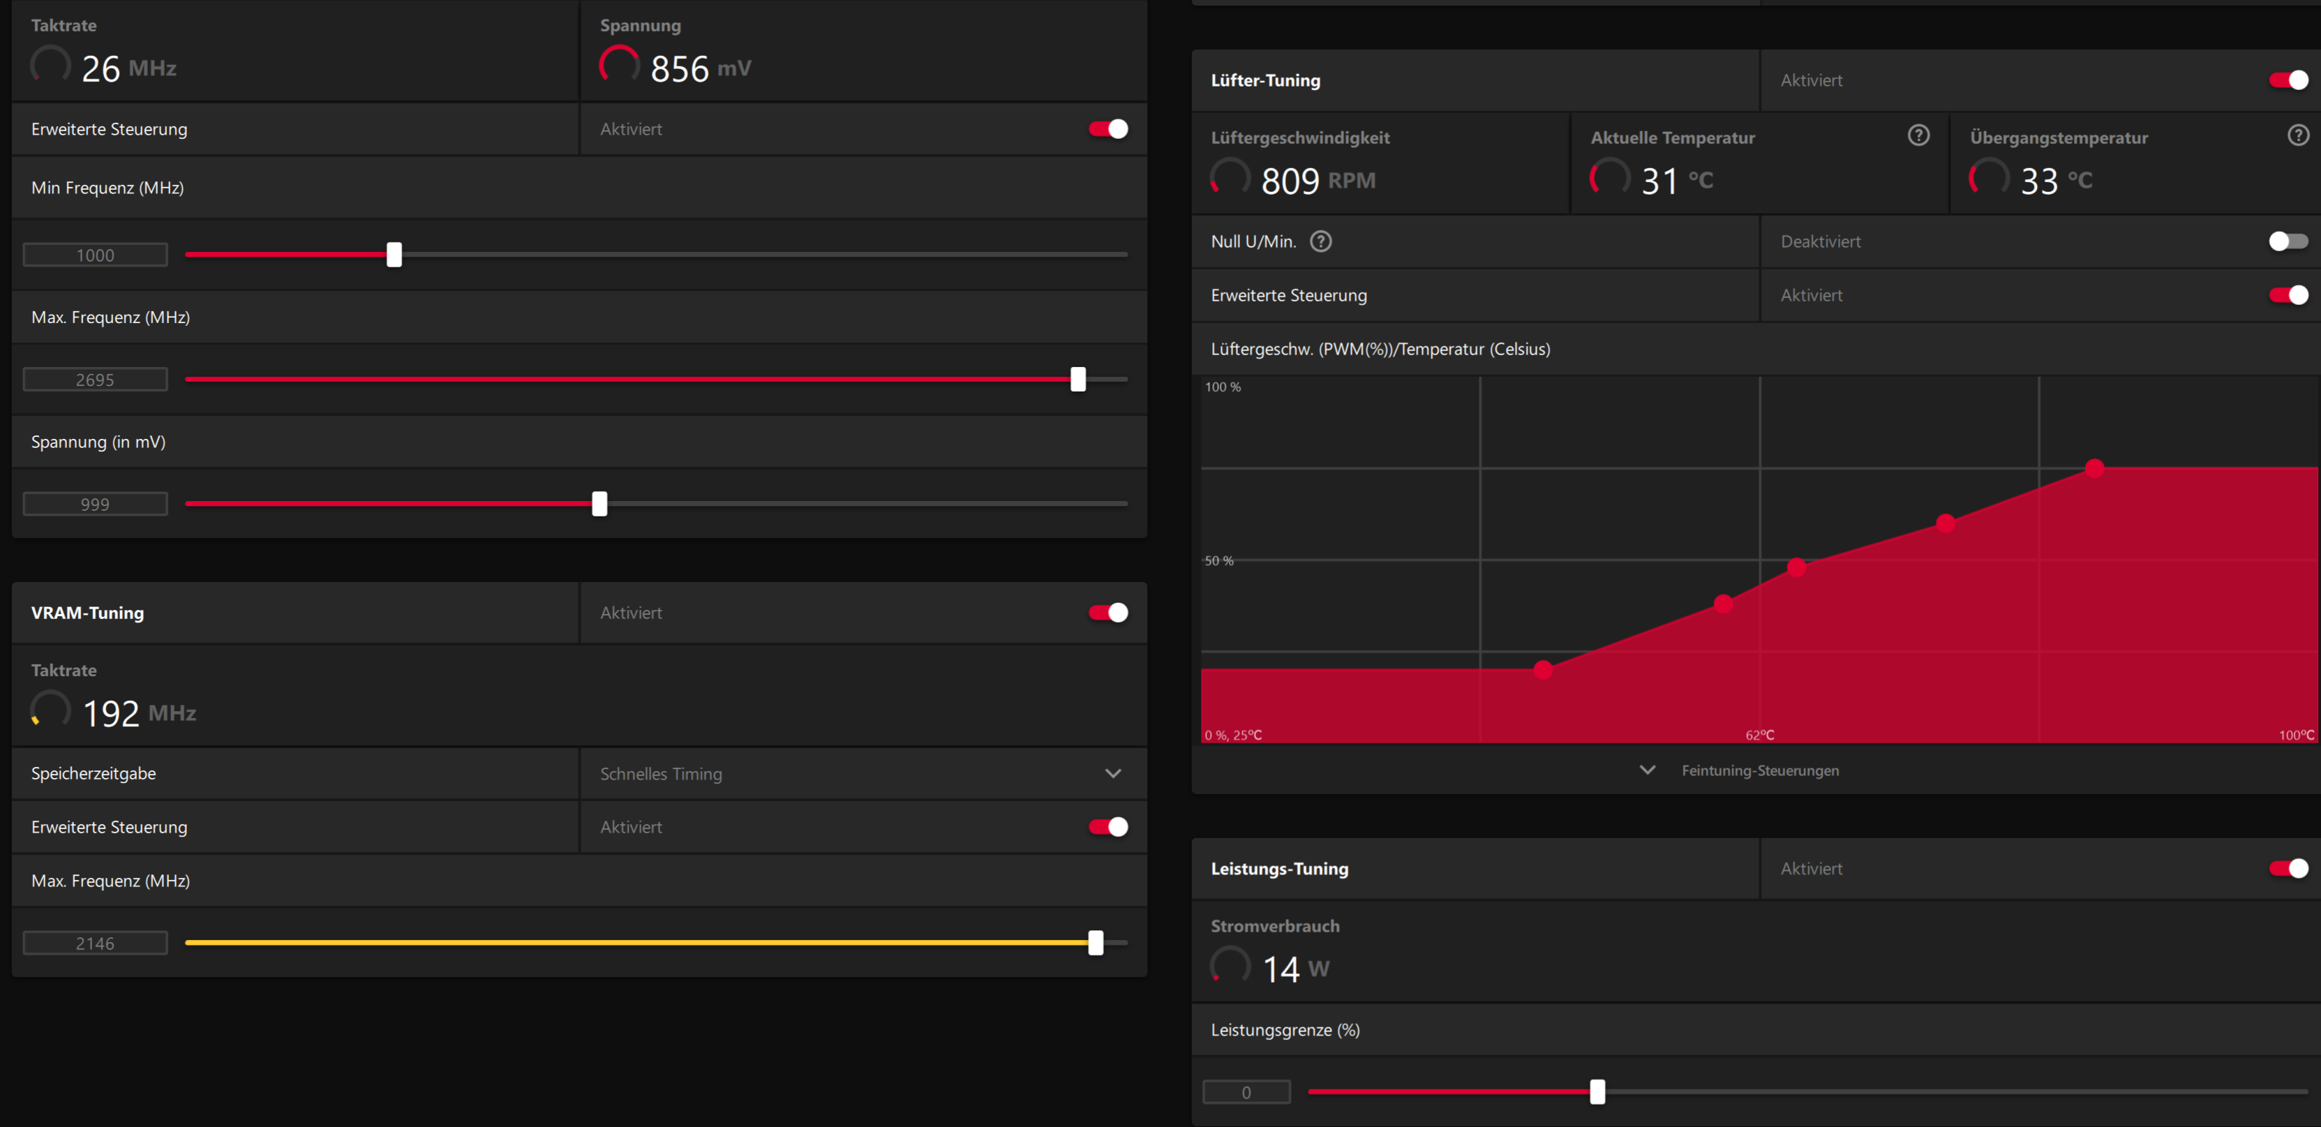Select highest fan curve point on graph
The height and width of the screenshot is (1127, 2321).
pos(2095,468)
